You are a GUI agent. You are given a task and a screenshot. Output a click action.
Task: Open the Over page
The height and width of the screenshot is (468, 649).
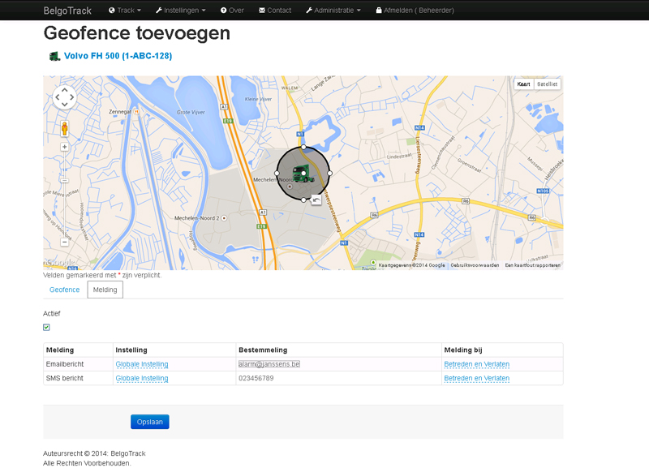click(232, 11)
